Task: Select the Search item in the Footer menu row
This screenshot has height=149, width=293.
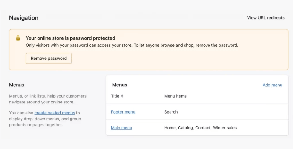Action: coord(171,112)
